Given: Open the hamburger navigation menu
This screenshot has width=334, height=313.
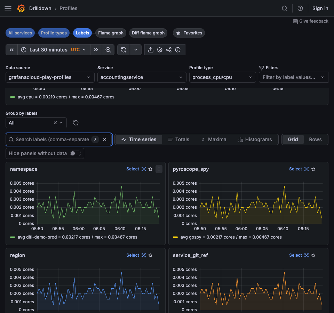Looking at the screenshot, I should (x=8, y=8).
